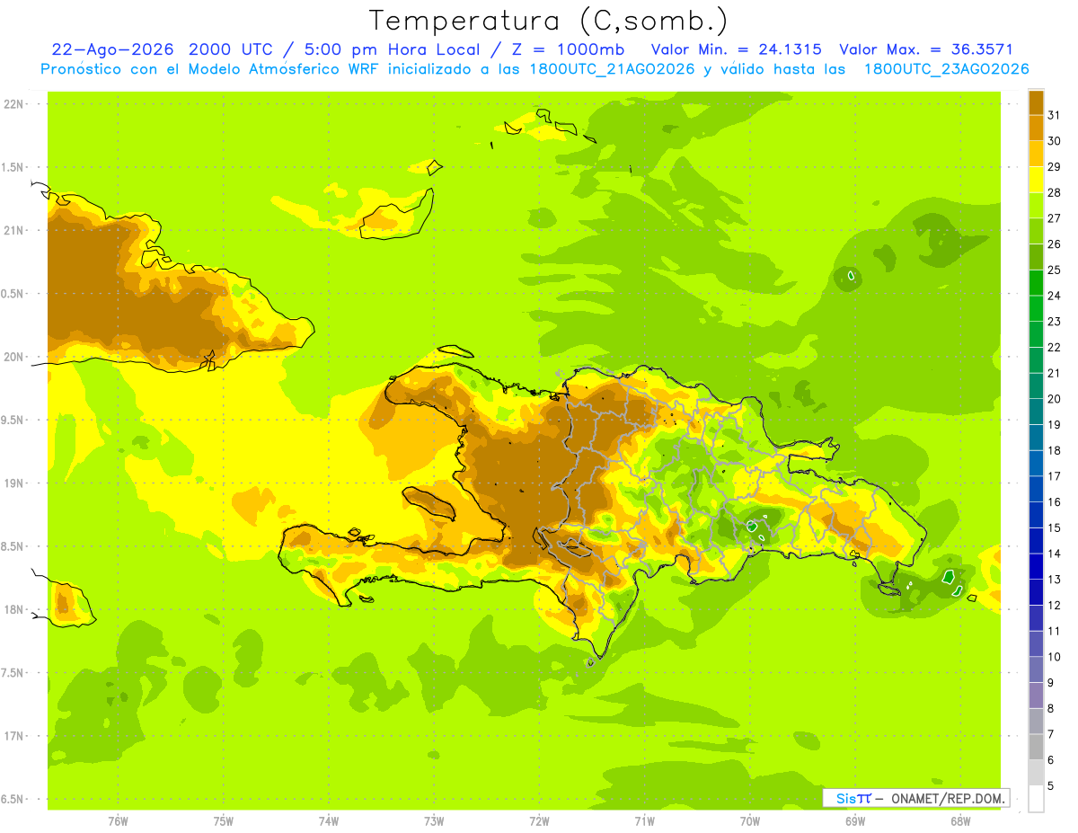Click the "2000 UTC" time text
The height and width of the screenshot is (833, 1078).
tap(232, 49)
